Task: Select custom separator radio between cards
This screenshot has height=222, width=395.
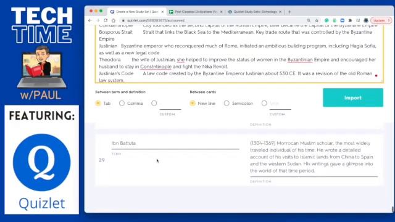Action: [x=264, y=103]
